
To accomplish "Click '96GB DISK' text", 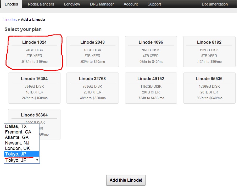I will coord(151,50).
